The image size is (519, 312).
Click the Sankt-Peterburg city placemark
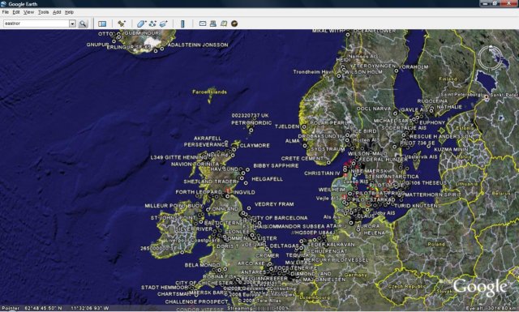[x=486, y=97]
